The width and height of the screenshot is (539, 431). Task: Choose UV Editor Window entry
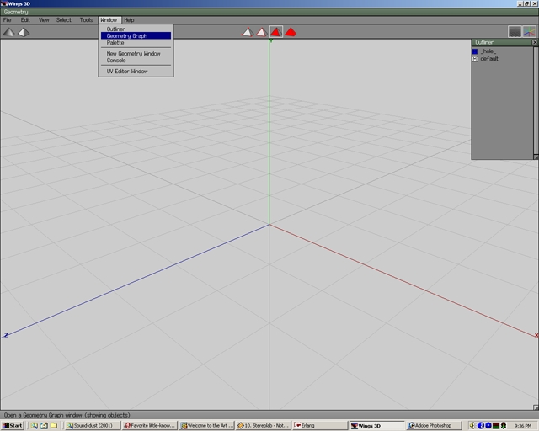pyautogui.click(x=136, y=72)
